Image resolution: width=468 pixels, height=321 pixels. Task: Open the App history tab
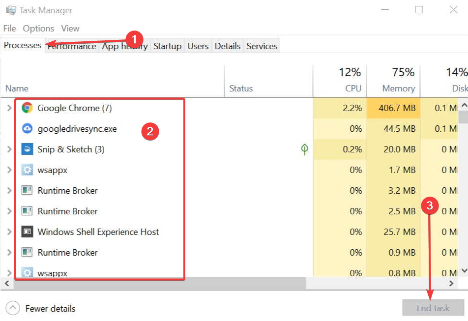tap(125, 46)
